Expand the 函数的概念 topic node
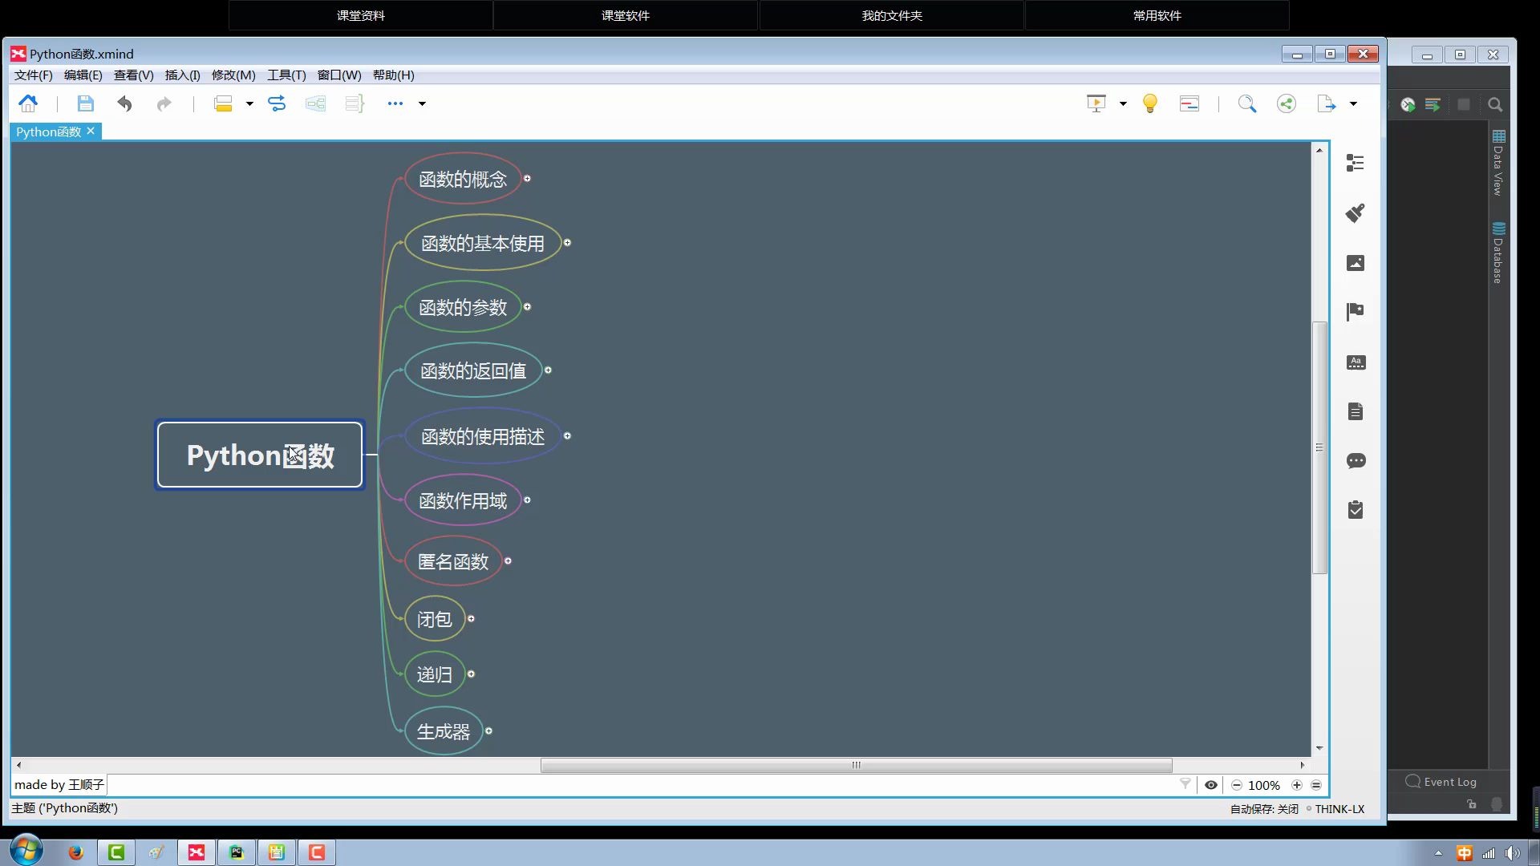Screen dimensions: 1540x866 pos(527,178)
